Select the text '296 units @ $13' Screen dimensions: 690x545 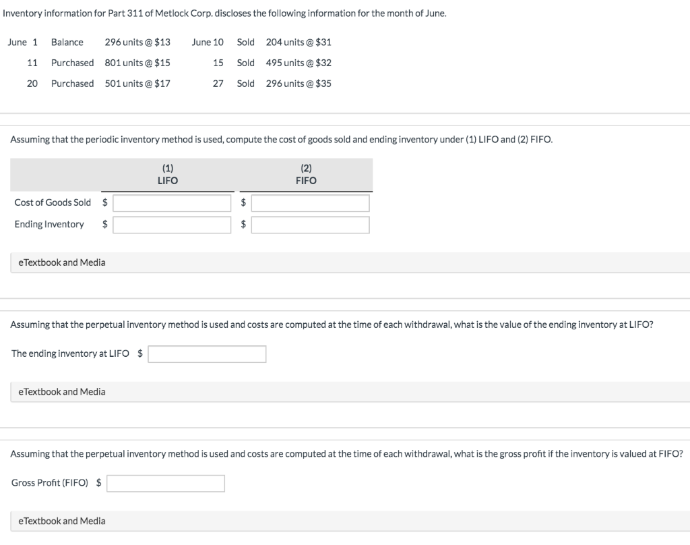(137, 42)
